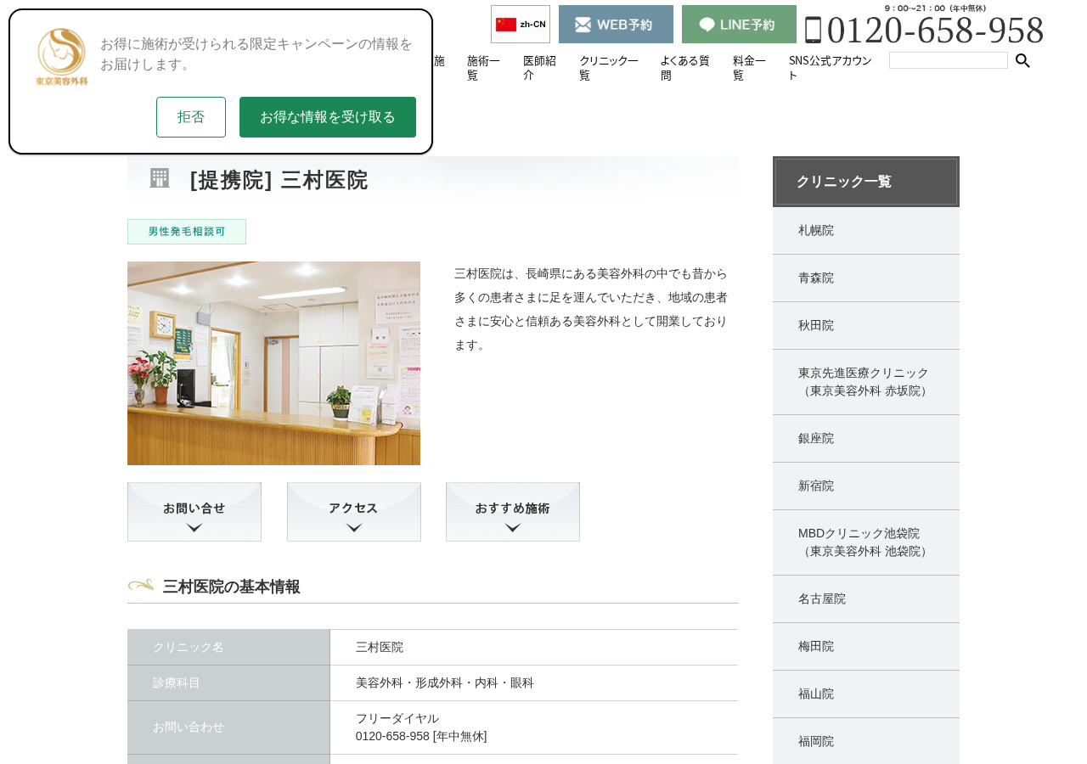This screenshot has height=764, width=1087.
Task: Click the sidebar クリニック一覧 header
Action: click(x=866, y=182)
